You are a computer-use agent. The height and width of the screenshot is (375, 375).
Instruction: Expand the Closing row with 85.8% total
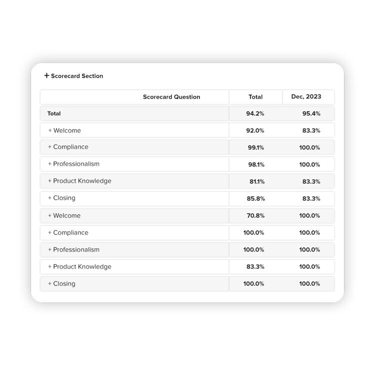pos(50,198)
